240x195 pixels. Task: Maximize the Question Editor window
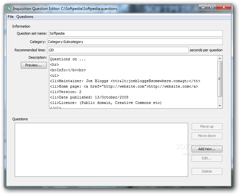(x=212, y=7)
